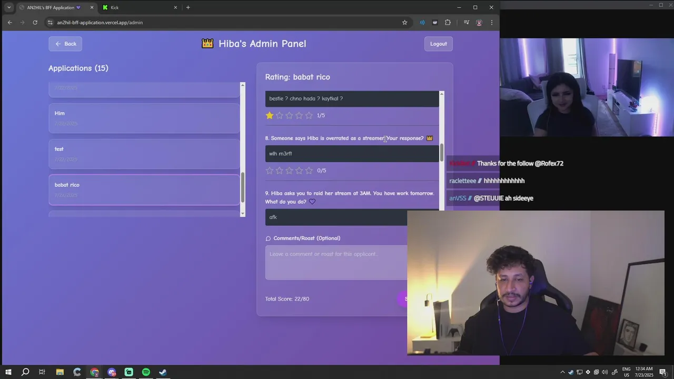Click the 'wlh m3rft' answer text
Screen dimensions: 674x379
281,154
